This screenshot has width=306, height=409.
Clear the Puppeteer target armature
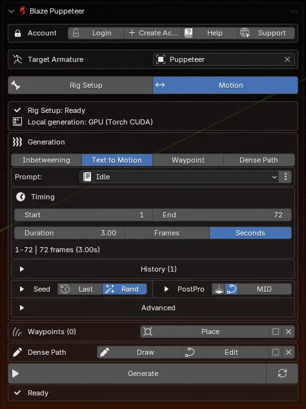(287, 59)
